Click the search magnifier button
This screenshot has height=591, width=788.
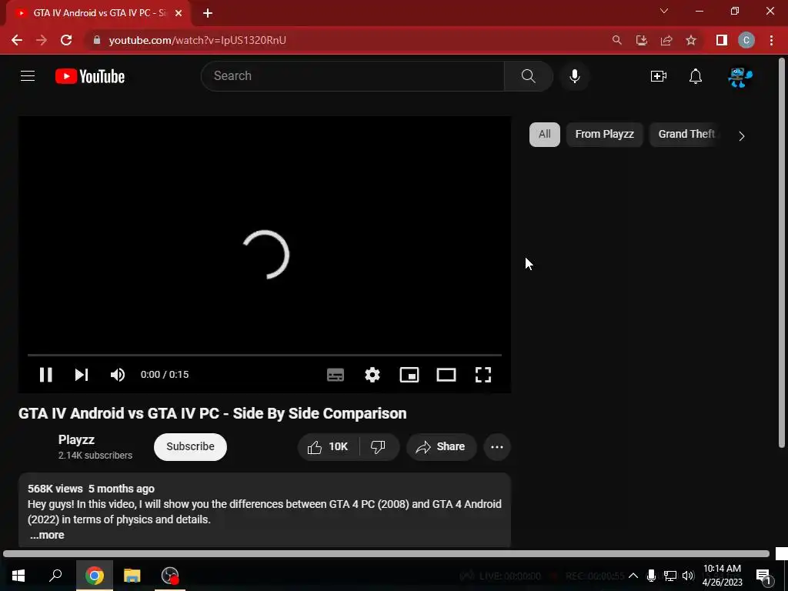[x=528, y=76]
